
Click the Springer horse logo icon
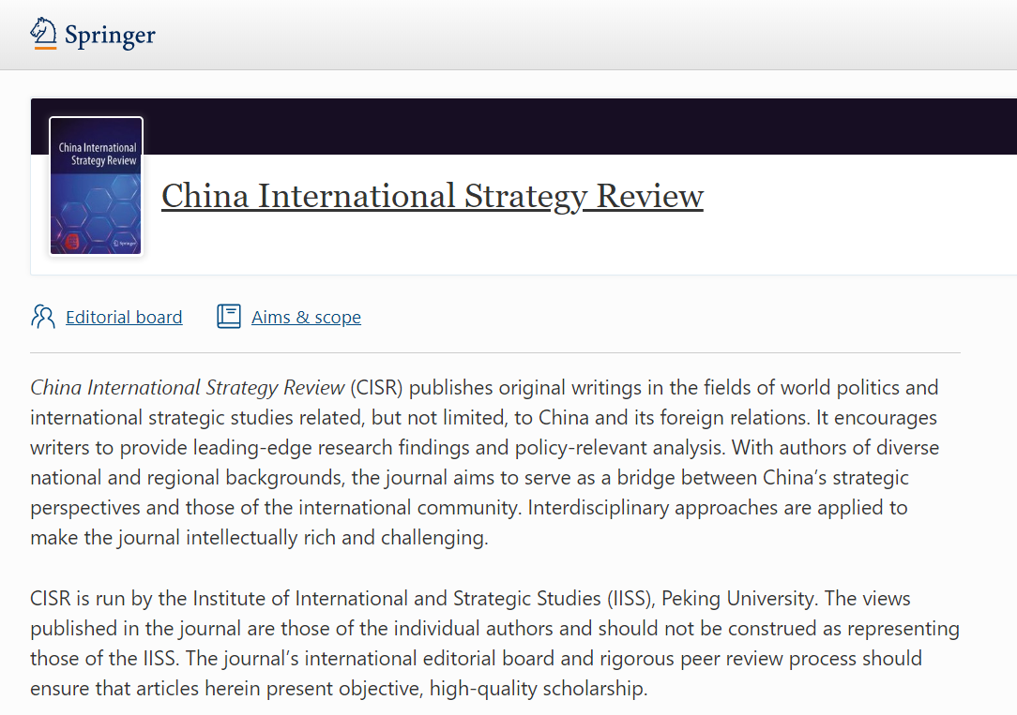pos(43,34)
